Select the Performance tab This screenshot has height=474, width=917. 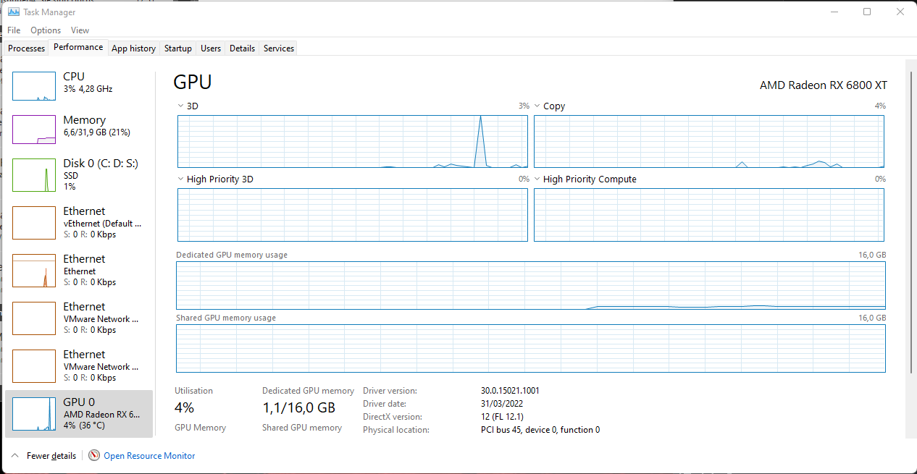click(x=78, y=47)
